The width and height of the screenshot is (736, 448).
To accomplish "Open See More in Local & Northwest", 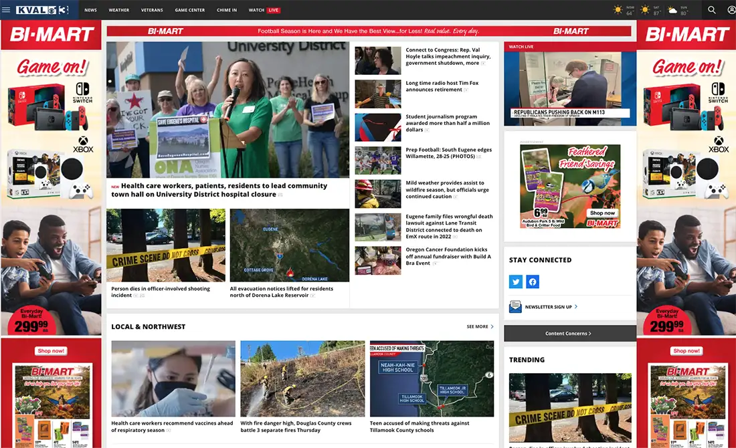I will click(x=477, y=326).
